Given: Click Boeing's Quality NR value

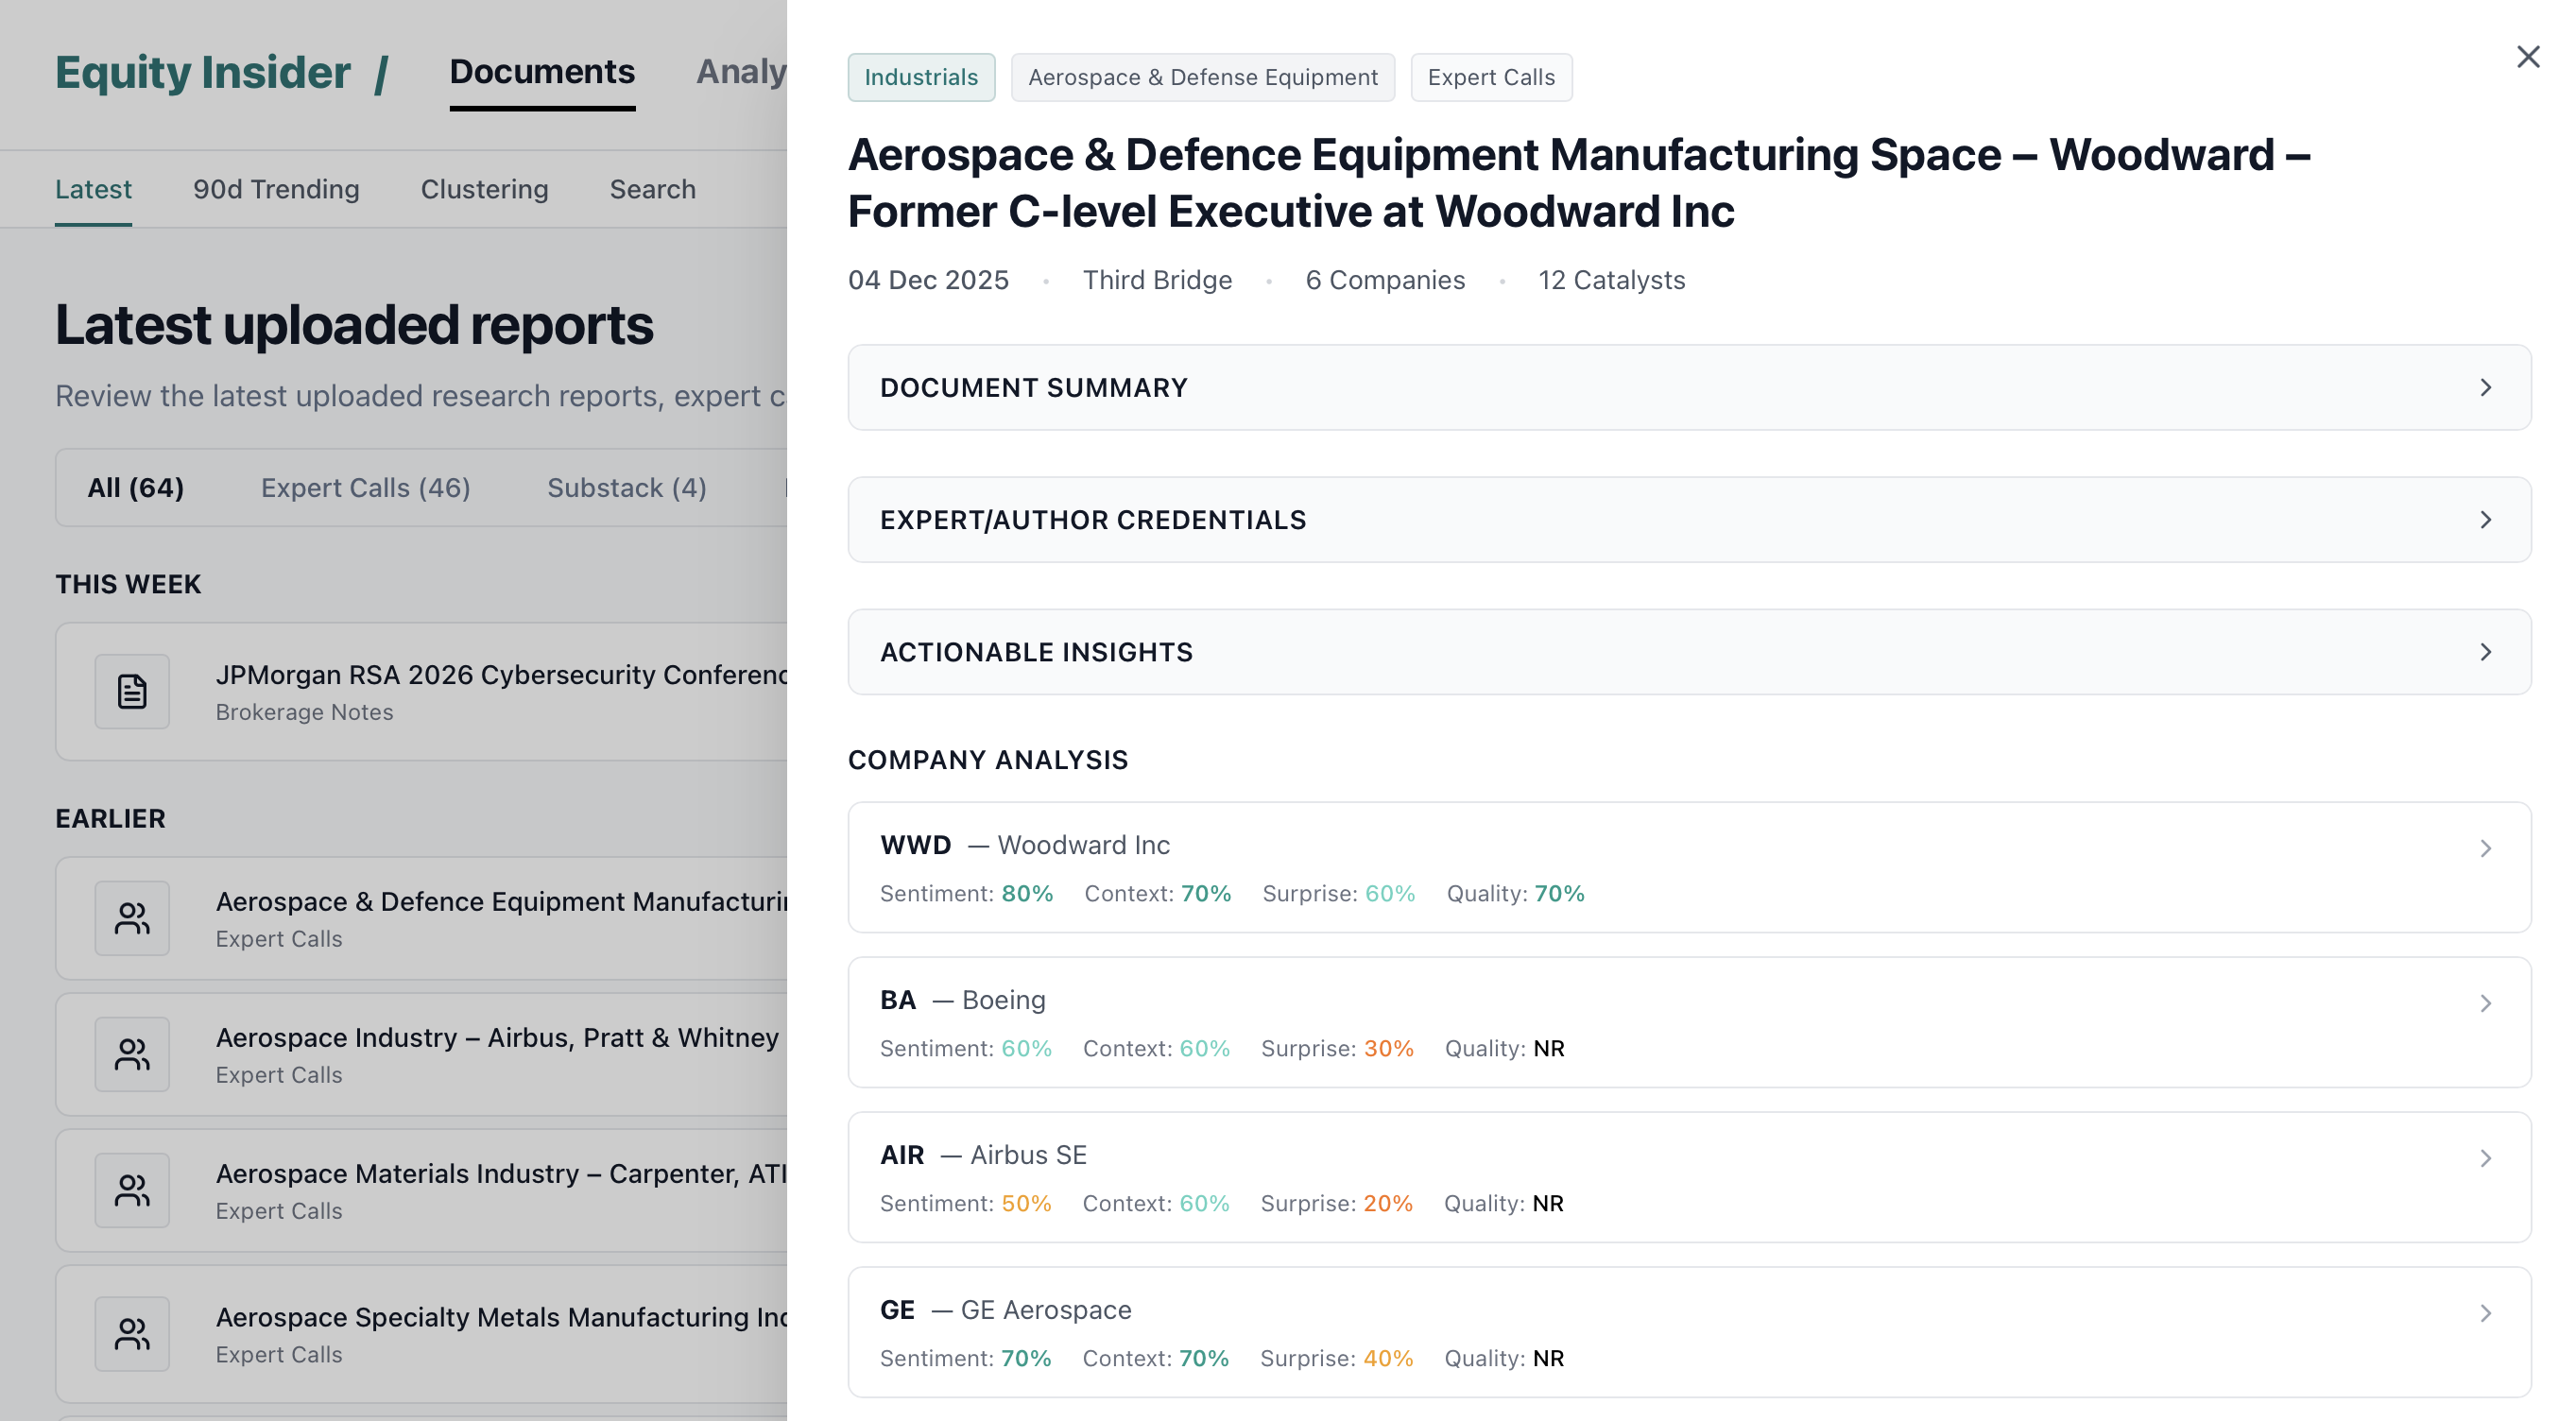Looking at the screenshot, I should pos(1549,1049).
